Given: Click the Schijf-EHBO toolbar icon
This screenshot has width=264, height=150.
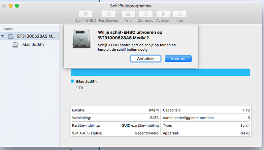Looking at the screenshot, I should pyautogui.click(x=85, y=14).
